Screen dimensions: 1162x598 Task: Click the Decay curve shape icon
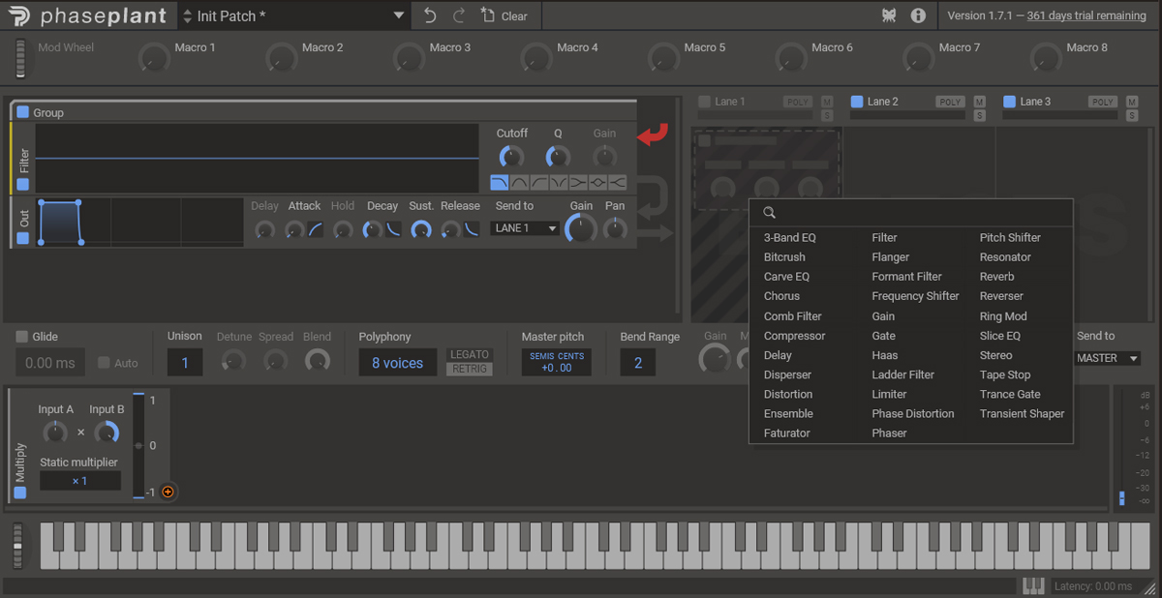[394, 229]
